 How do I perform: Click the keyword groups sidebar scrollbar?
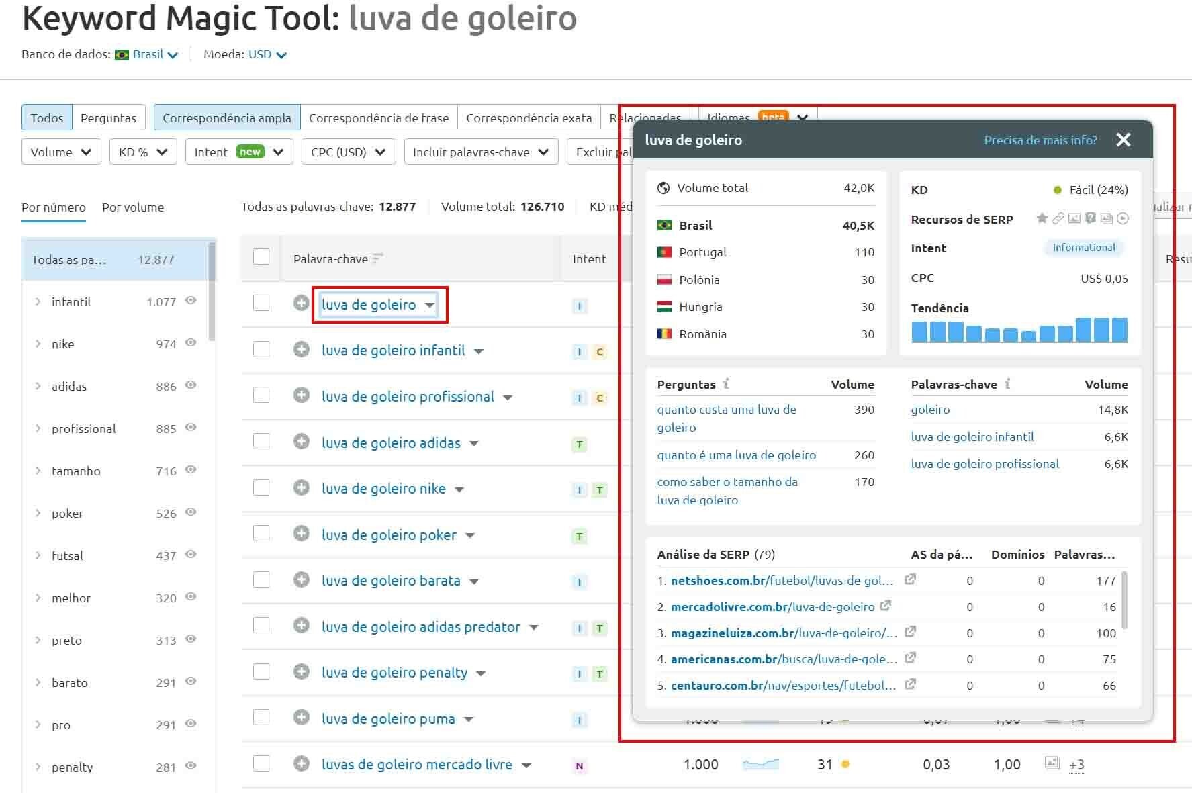(212, 291)
